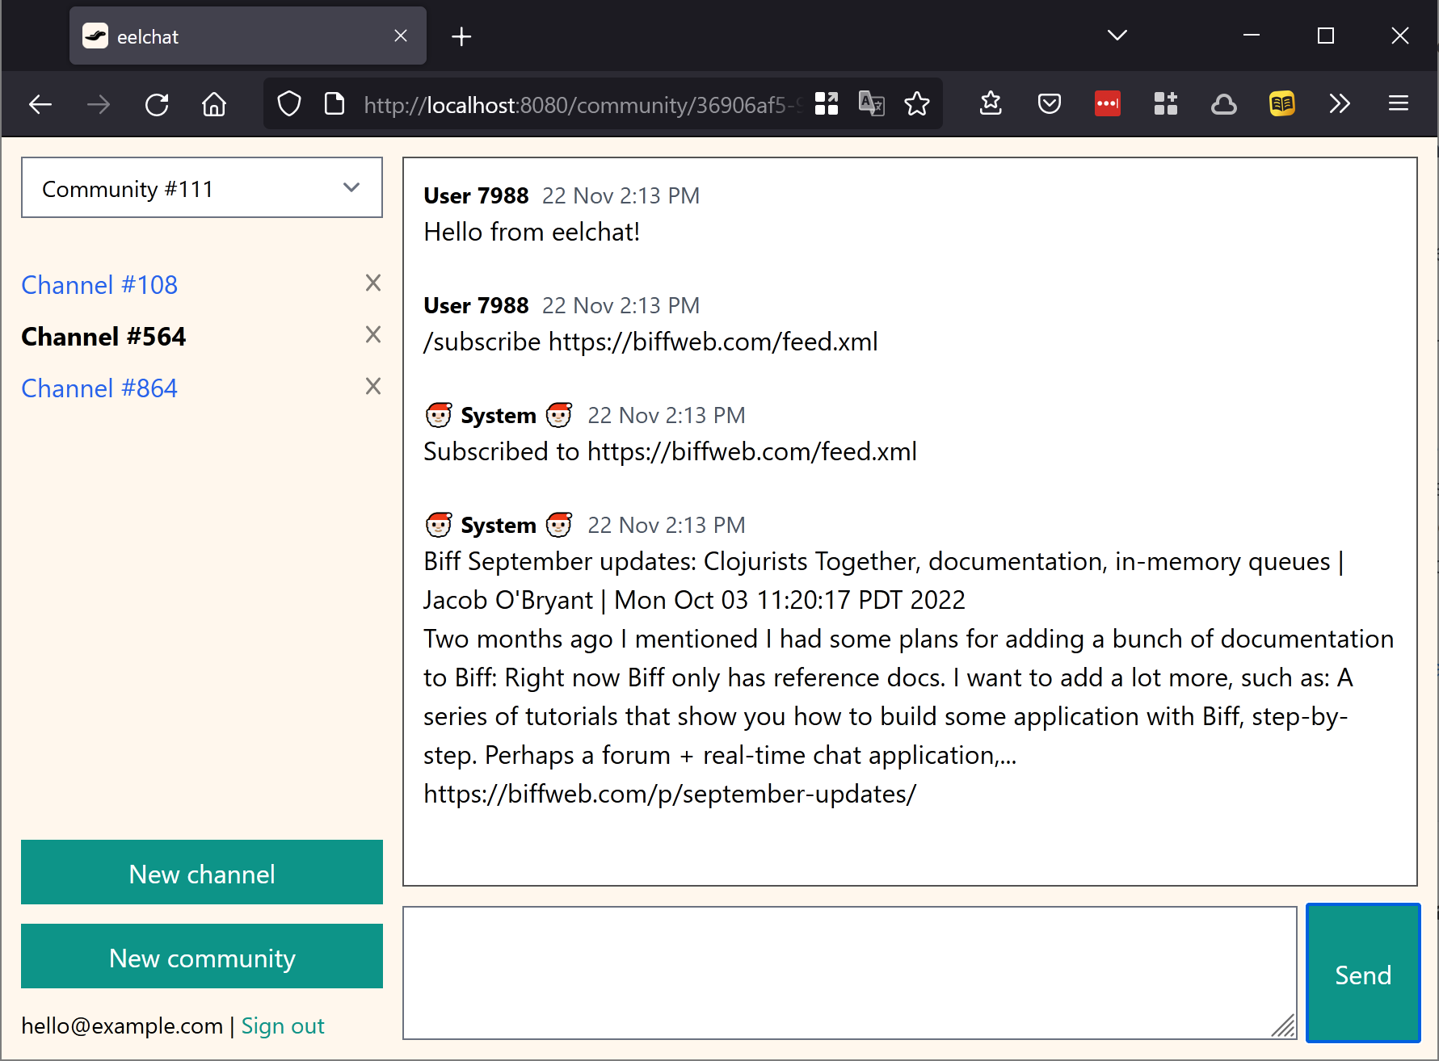Open the translate page icon

pos(871,104)
